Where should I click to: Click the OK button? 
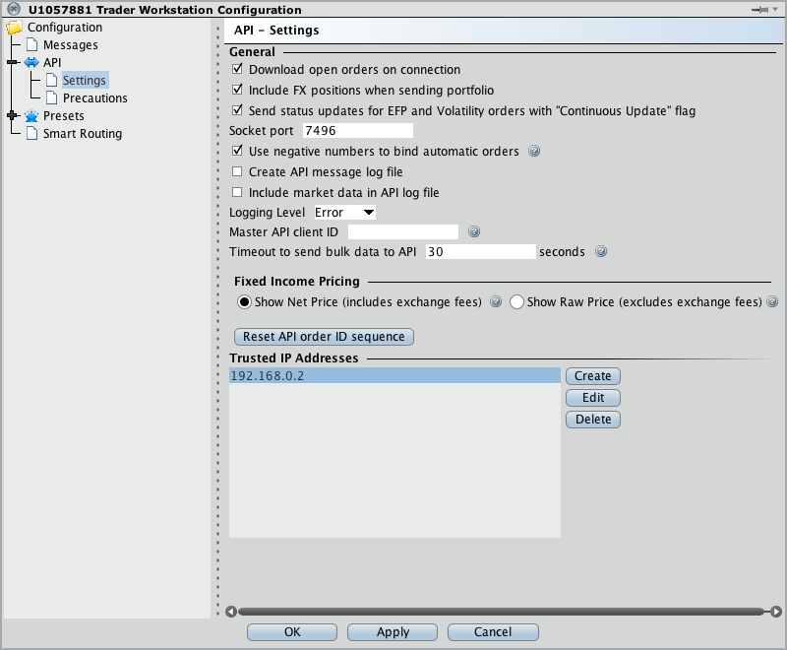coord(292,632)
